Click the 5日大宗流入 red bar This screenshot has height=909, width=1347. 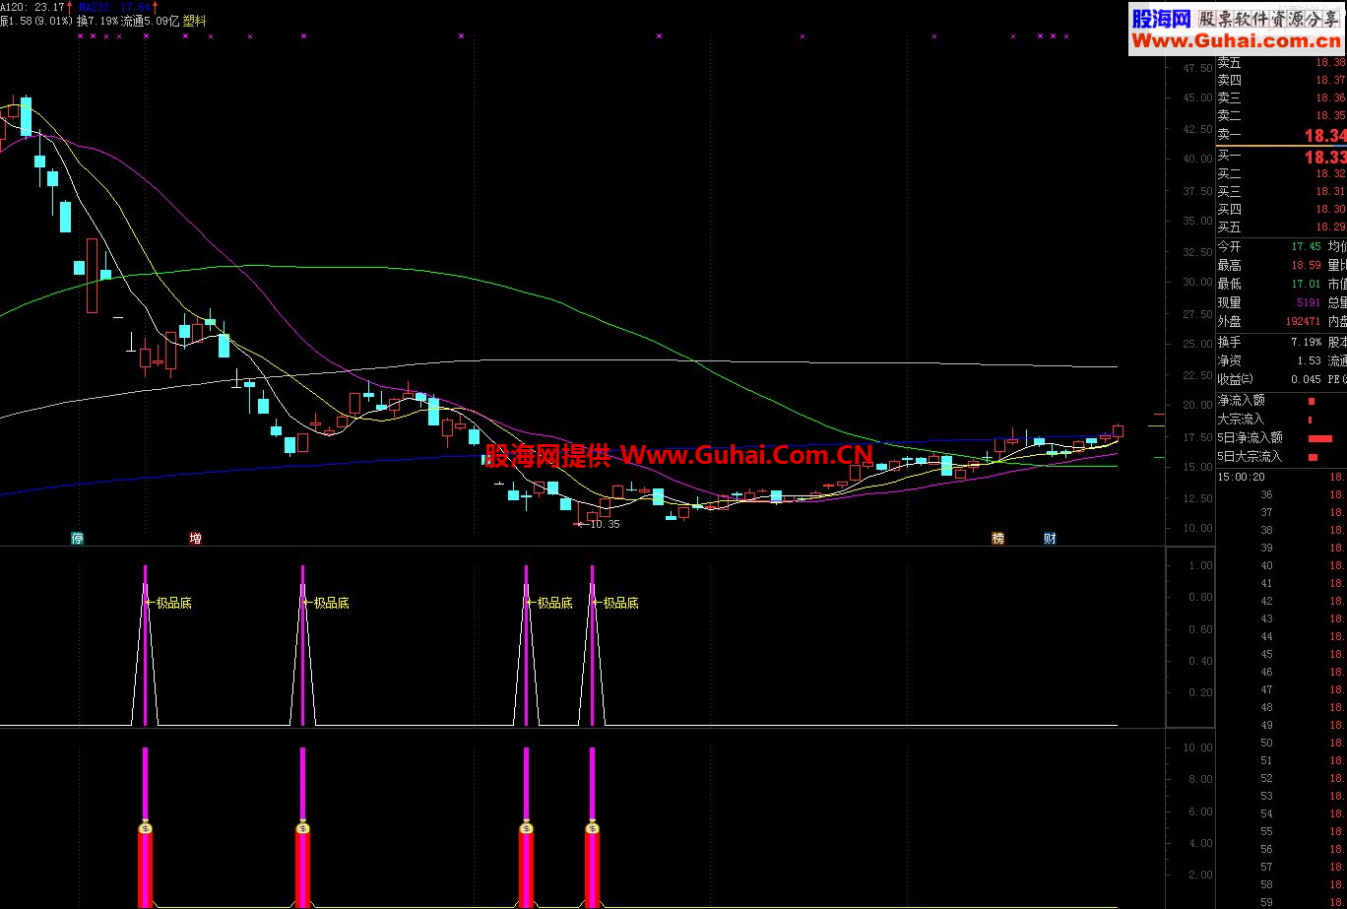pyautogui.click(x=1313, y=457)
